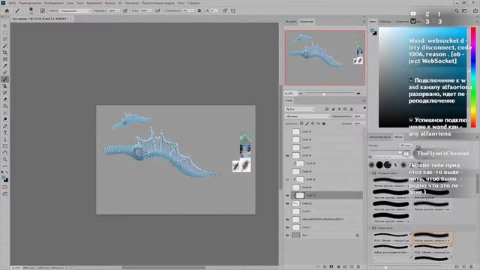Enter Quick Mask mode
The width and height of the screenshot is (480, 270).
click(x=5, y=187)
